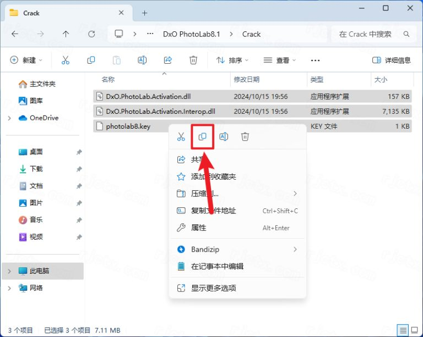This screenshot has width=423, height=337.
Task: Click the Delete trash icon in the context menu
Action: [245, 137]
